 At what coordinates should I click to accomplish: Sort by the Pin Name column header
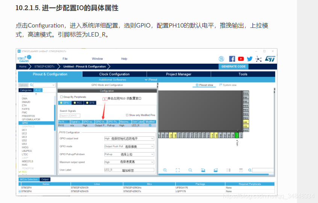tap(64, 122)
